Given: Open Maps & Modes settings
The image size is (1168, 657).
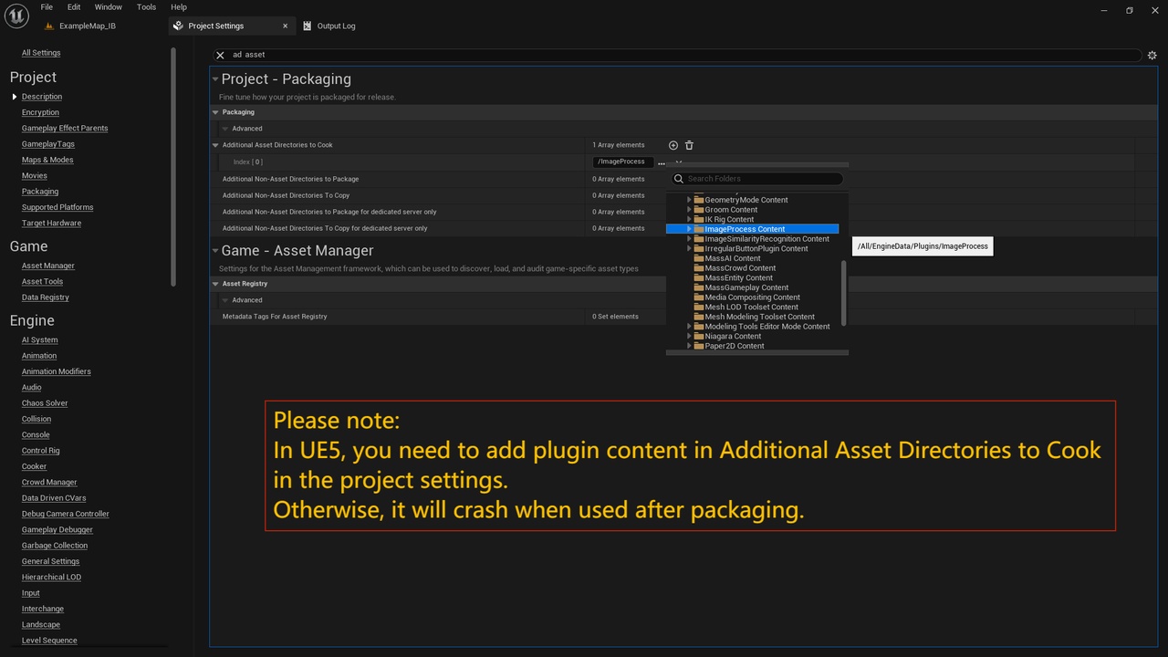Looking at the screenshot, I should pos(47,160).
